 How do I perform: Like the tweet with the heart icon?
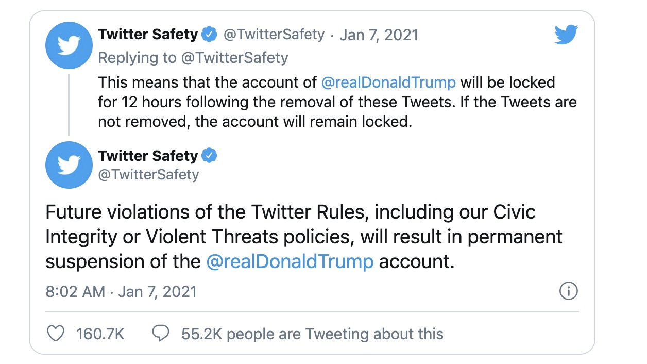coord(56,334)
